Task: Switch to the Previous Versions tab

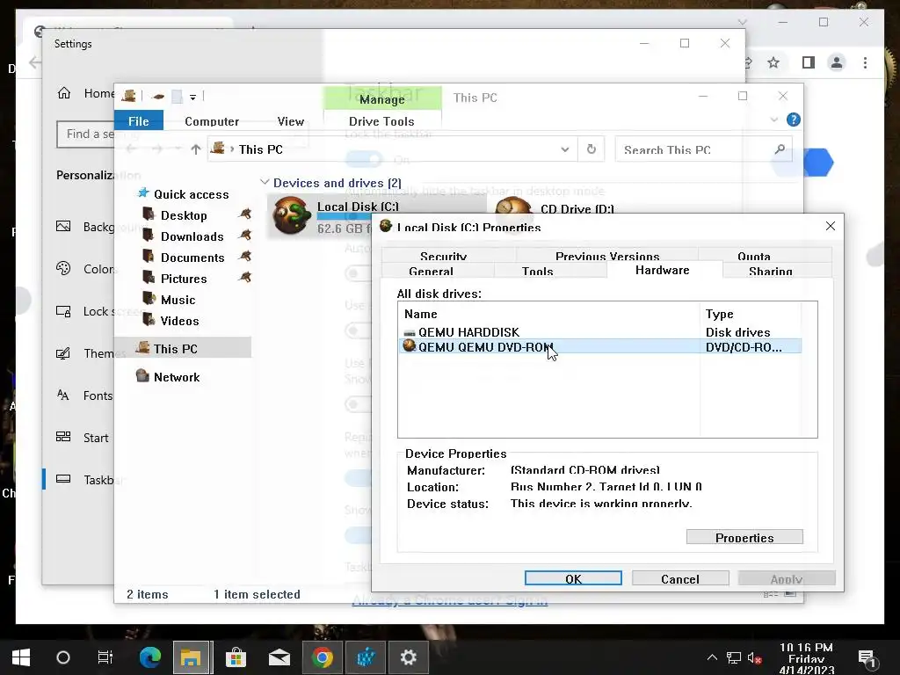Action: coord(607,256)
